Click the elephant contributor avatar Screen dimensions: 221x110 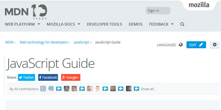pos(51,89)
